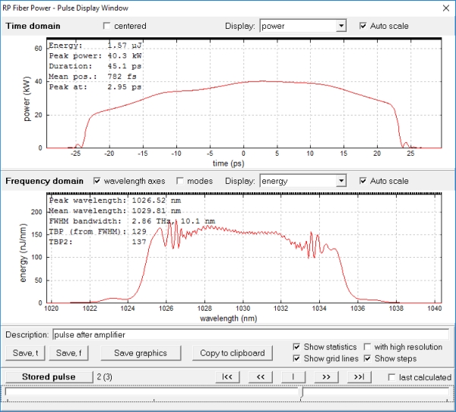Click the Description text field
456x412 pixels.
click(251, 334)
